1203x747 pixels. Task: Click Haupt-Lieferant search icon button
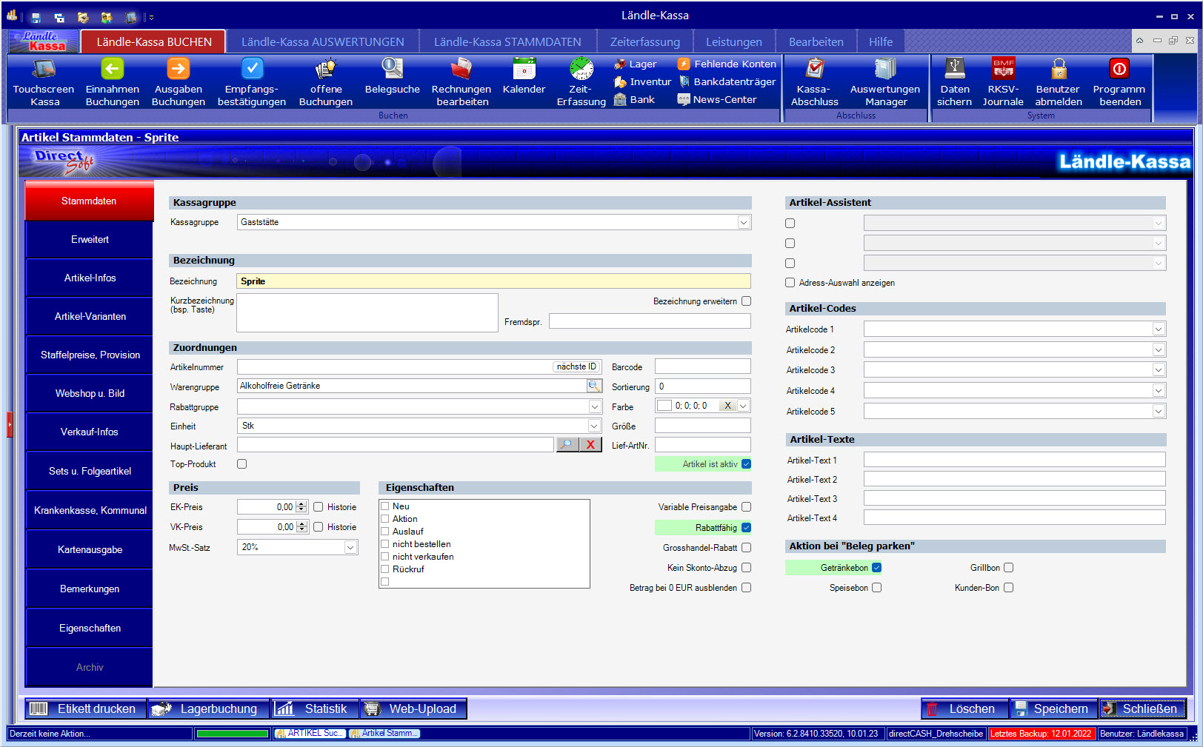567,444
